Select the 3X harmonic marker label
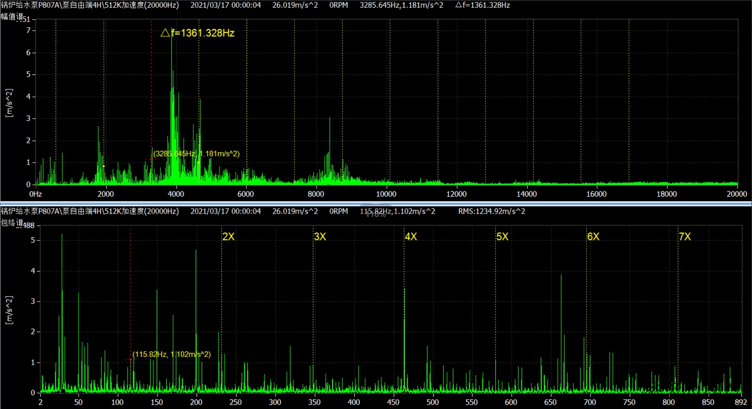 click(x=320, y=237)
